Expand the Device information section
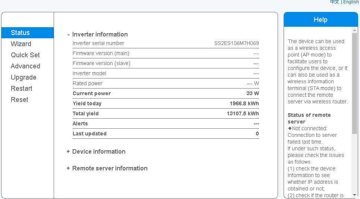 coord(99,151)
